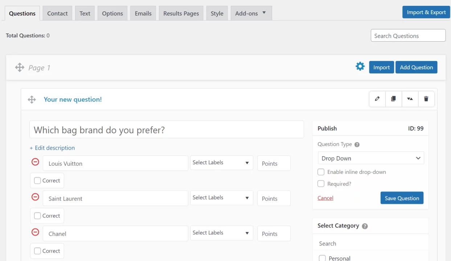Screen dimensions: 451x261
Task: Open the Question Type dropdown
Action: (x=370, y=158)
